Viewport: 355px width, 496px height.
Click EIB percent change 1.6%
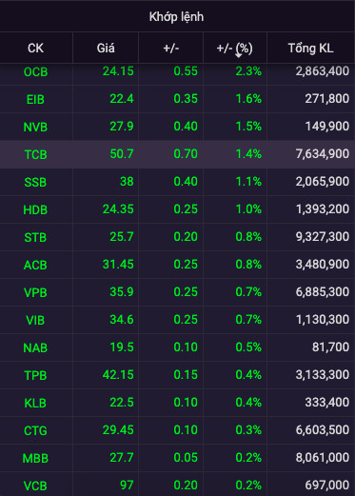coord(248,99)
